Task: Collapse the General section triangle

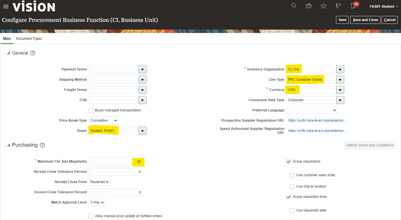Action: 9,53
